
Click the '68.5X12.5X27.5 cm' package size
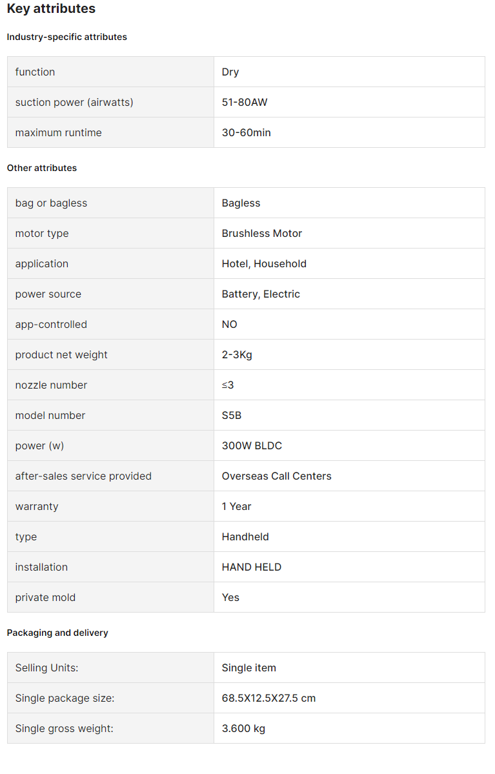268,698
